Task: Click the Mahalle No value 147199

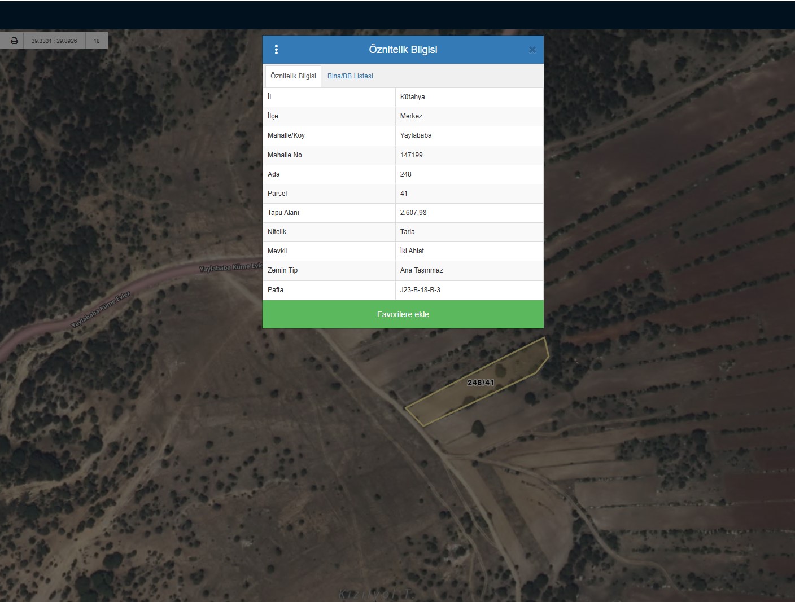Action: click(411, 155)
